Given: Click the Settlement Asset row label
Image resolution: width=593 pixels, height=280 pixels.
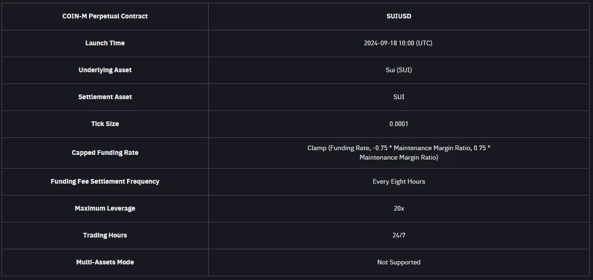Looking at the screenshot, I should point(105,97).
